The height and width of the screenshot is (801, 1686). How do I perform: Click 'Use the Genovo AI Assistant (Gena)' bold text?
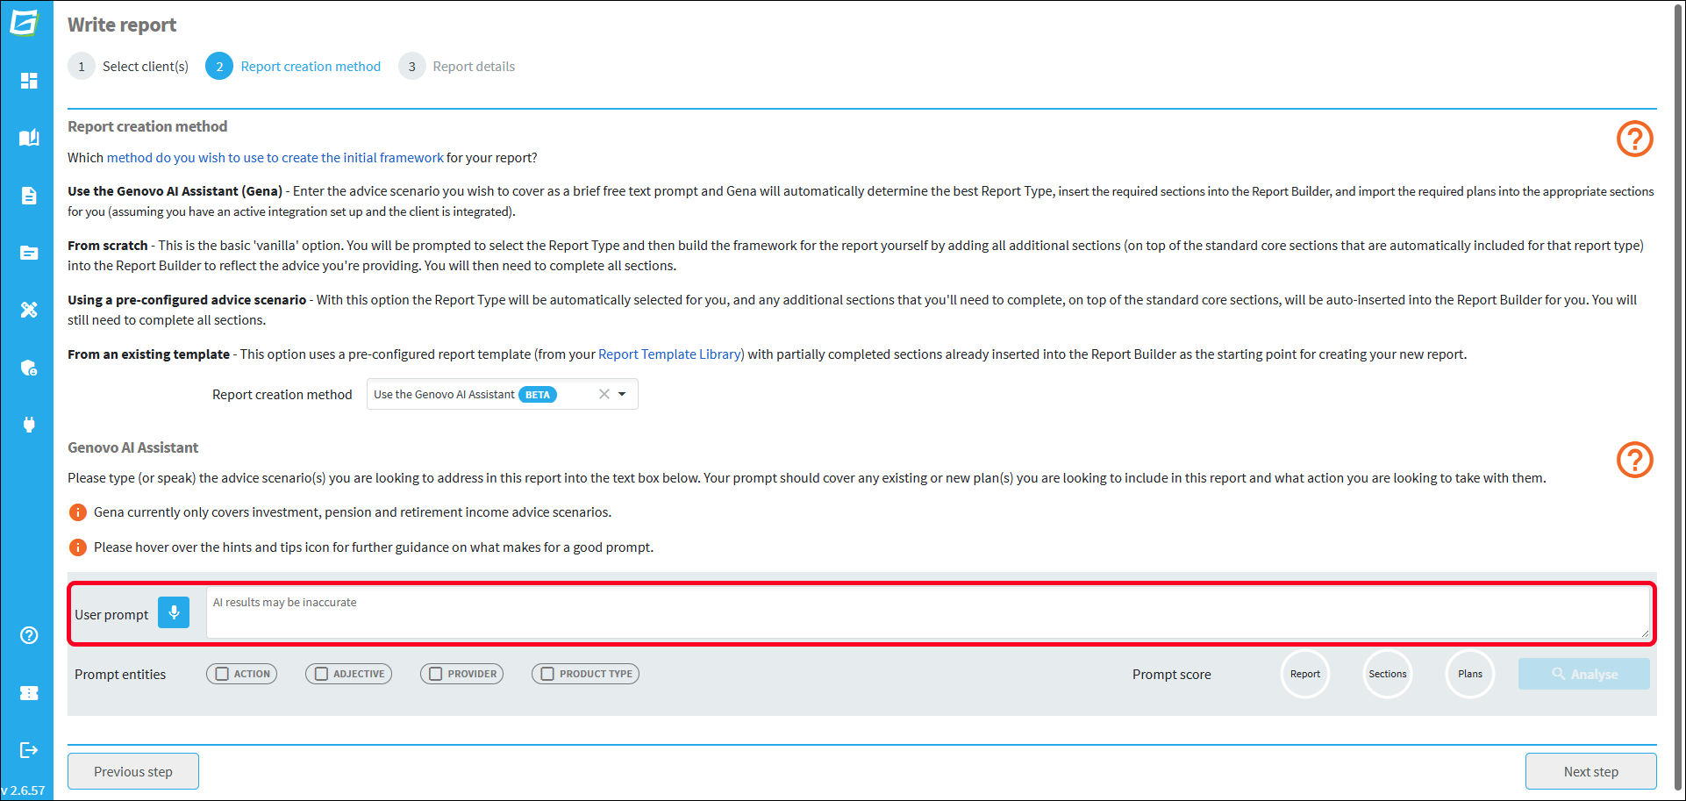[175, 191]
